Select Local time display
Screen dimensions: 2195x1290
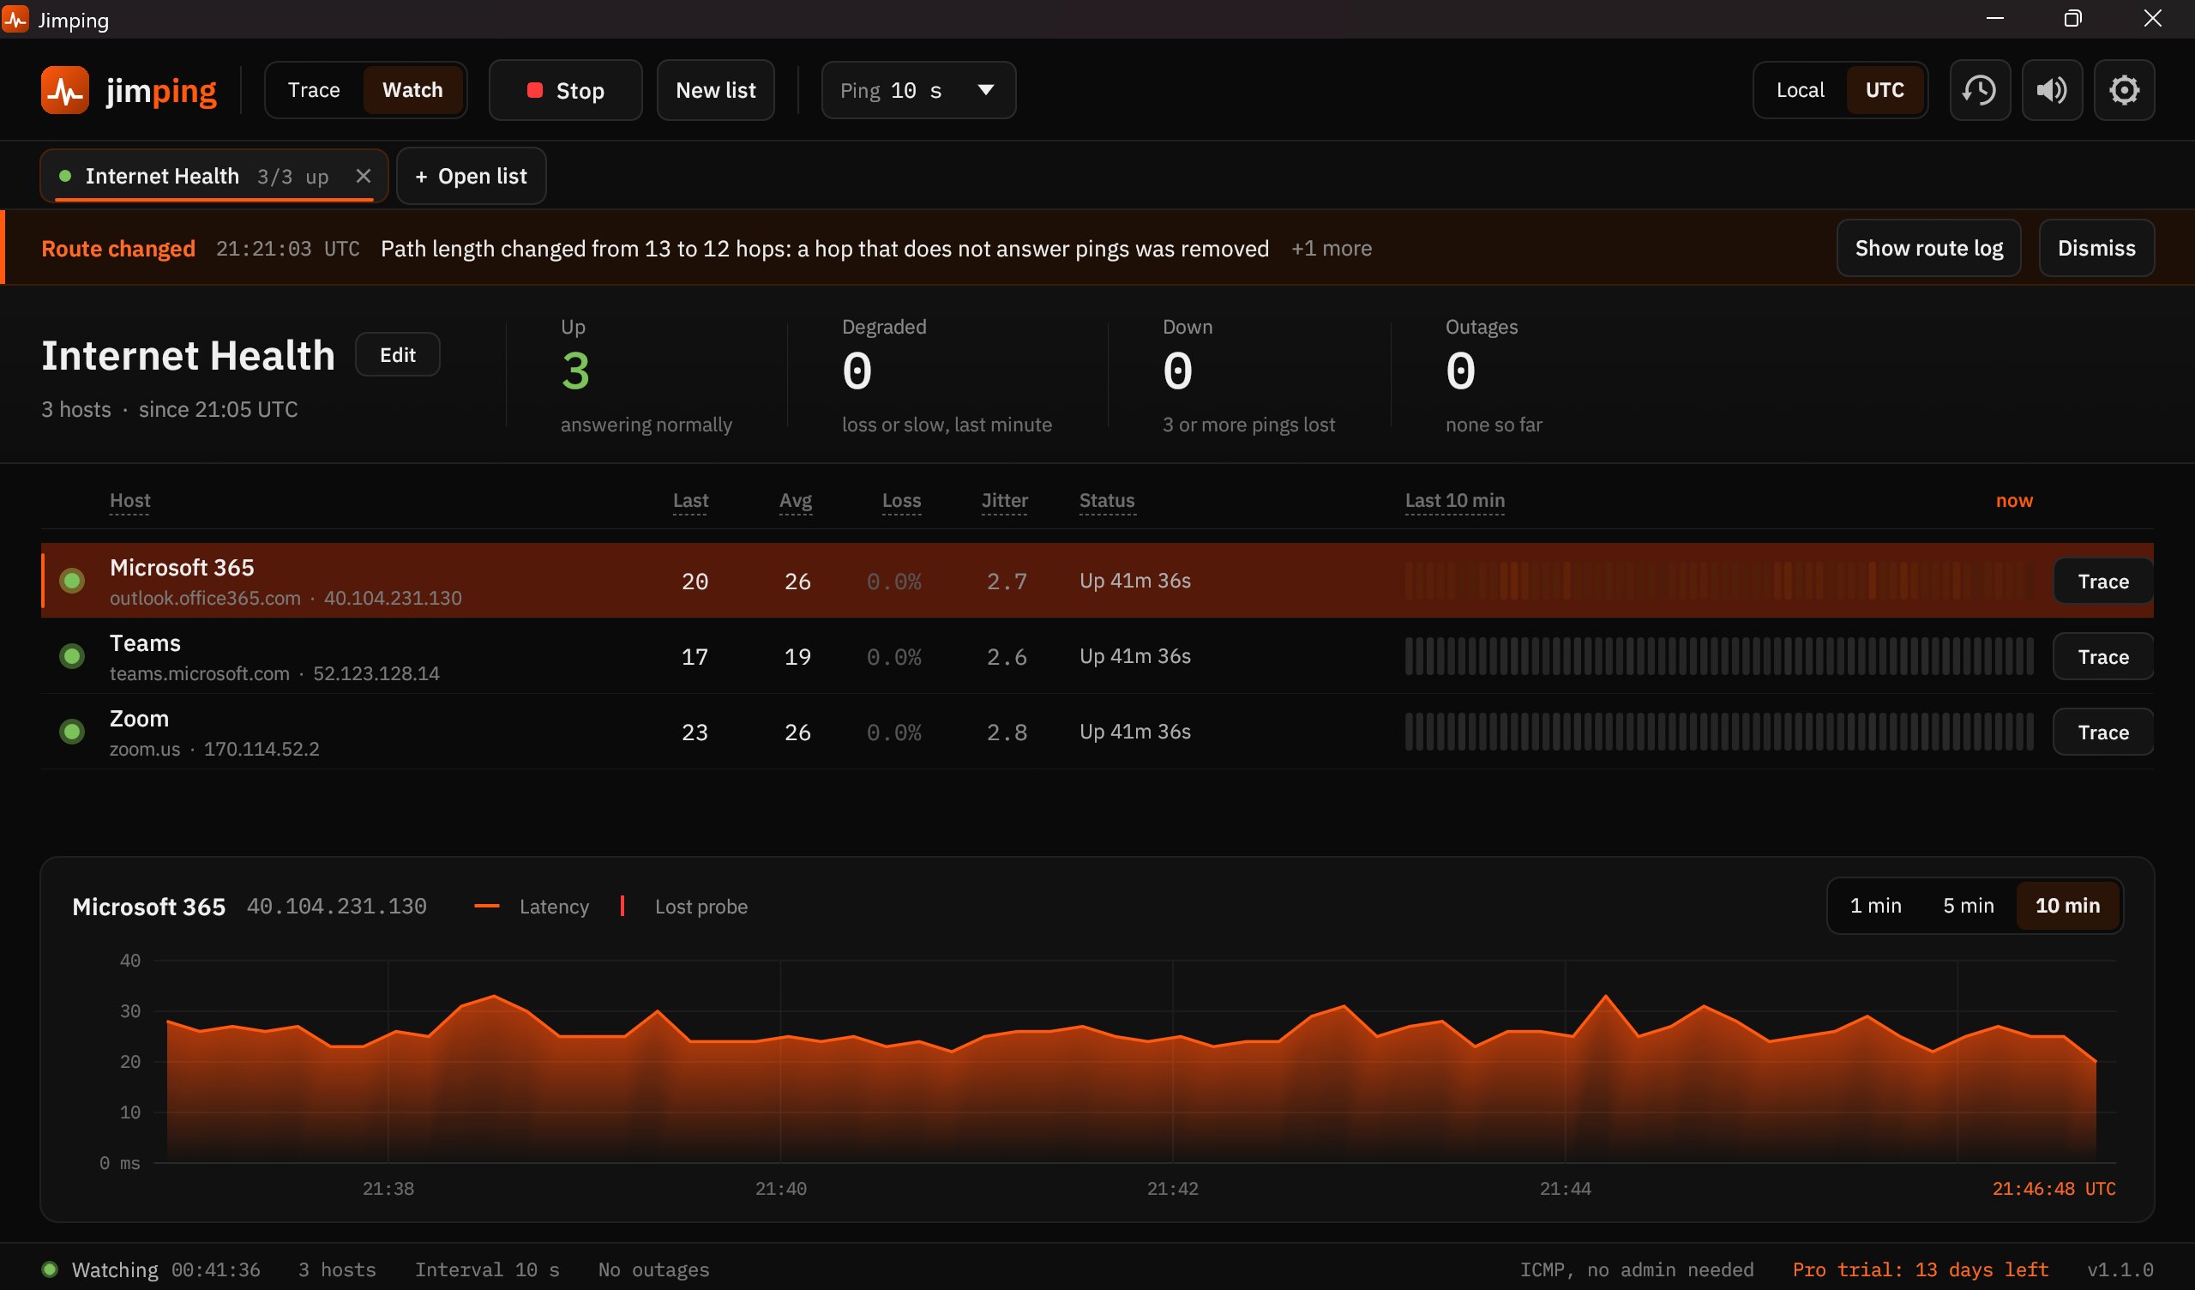tap(1800, 90)
